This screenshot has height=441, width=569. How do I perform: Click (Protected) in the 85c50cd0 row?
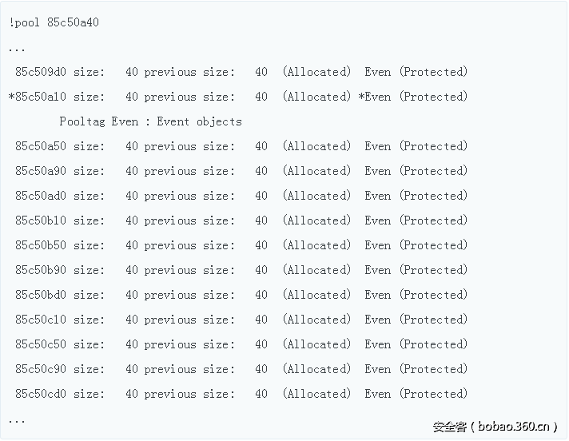point(434,394)
